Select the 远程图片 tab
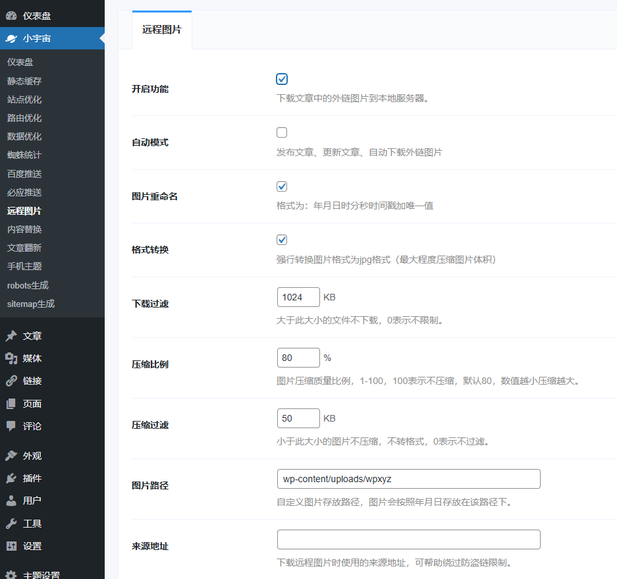The image size is (617, 579). (161, 28)
